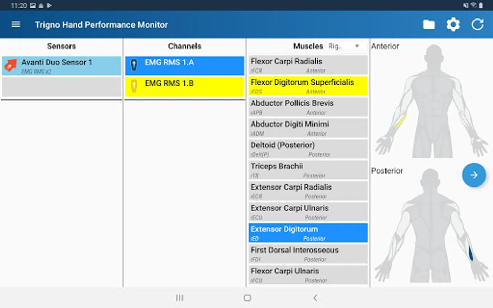Click the empty gray sensor slot
493x308 pixels.
point(62,87)
